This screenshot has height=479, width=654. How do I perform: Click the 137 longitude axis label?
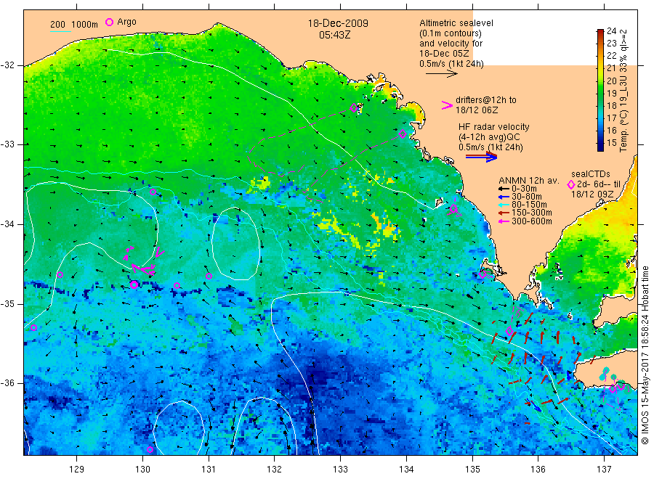604,470
